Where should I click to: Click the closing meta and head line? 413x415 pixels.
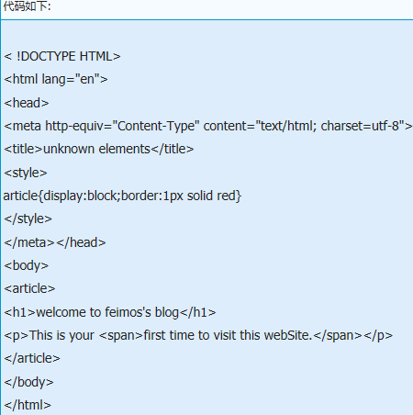(x=55, y=242)
